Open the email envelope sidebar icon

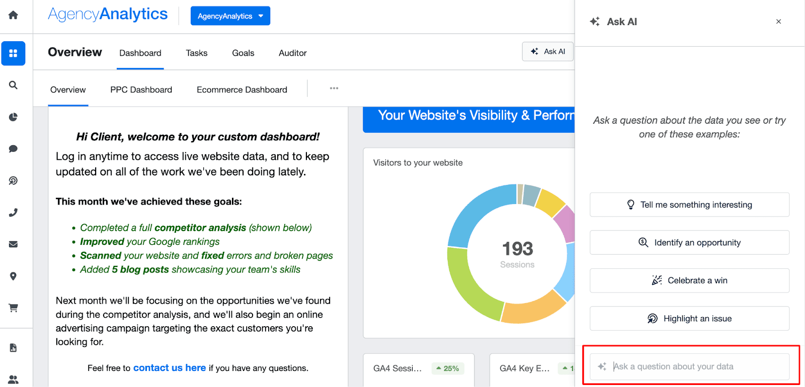(14, 244)
